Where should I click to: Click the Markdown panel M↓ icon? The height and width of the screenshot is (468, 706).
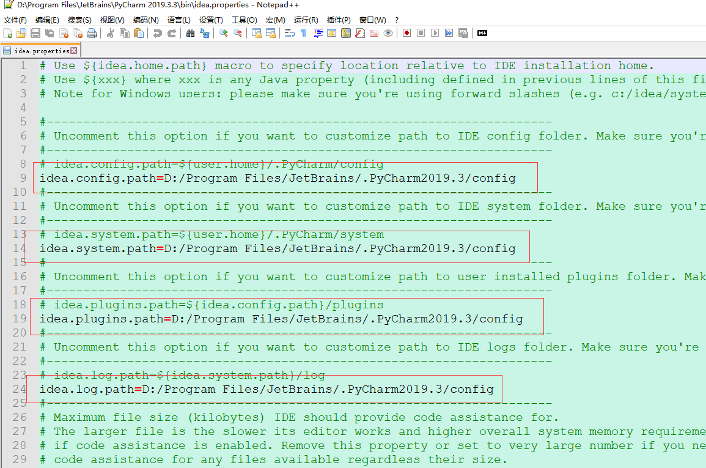click(482, 33)
